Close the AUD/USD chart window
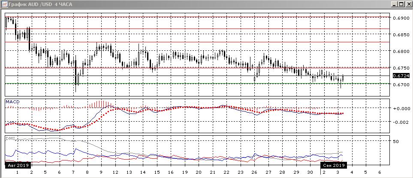This screenshot has height=178, width=413. 408,4
